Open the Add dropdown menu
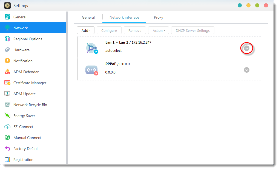Viewport: 279px width, 170px height. pyautogui.click(x=86, y=30)
